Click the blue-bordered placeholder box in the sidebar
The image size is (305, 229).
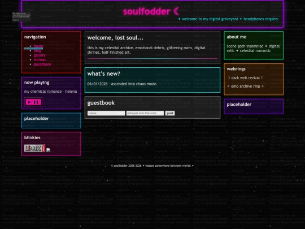tap(51, 120)
